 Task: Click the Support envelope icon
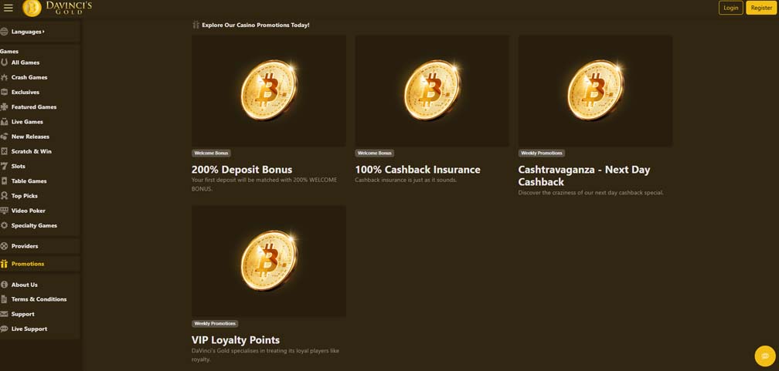(5, 314)
